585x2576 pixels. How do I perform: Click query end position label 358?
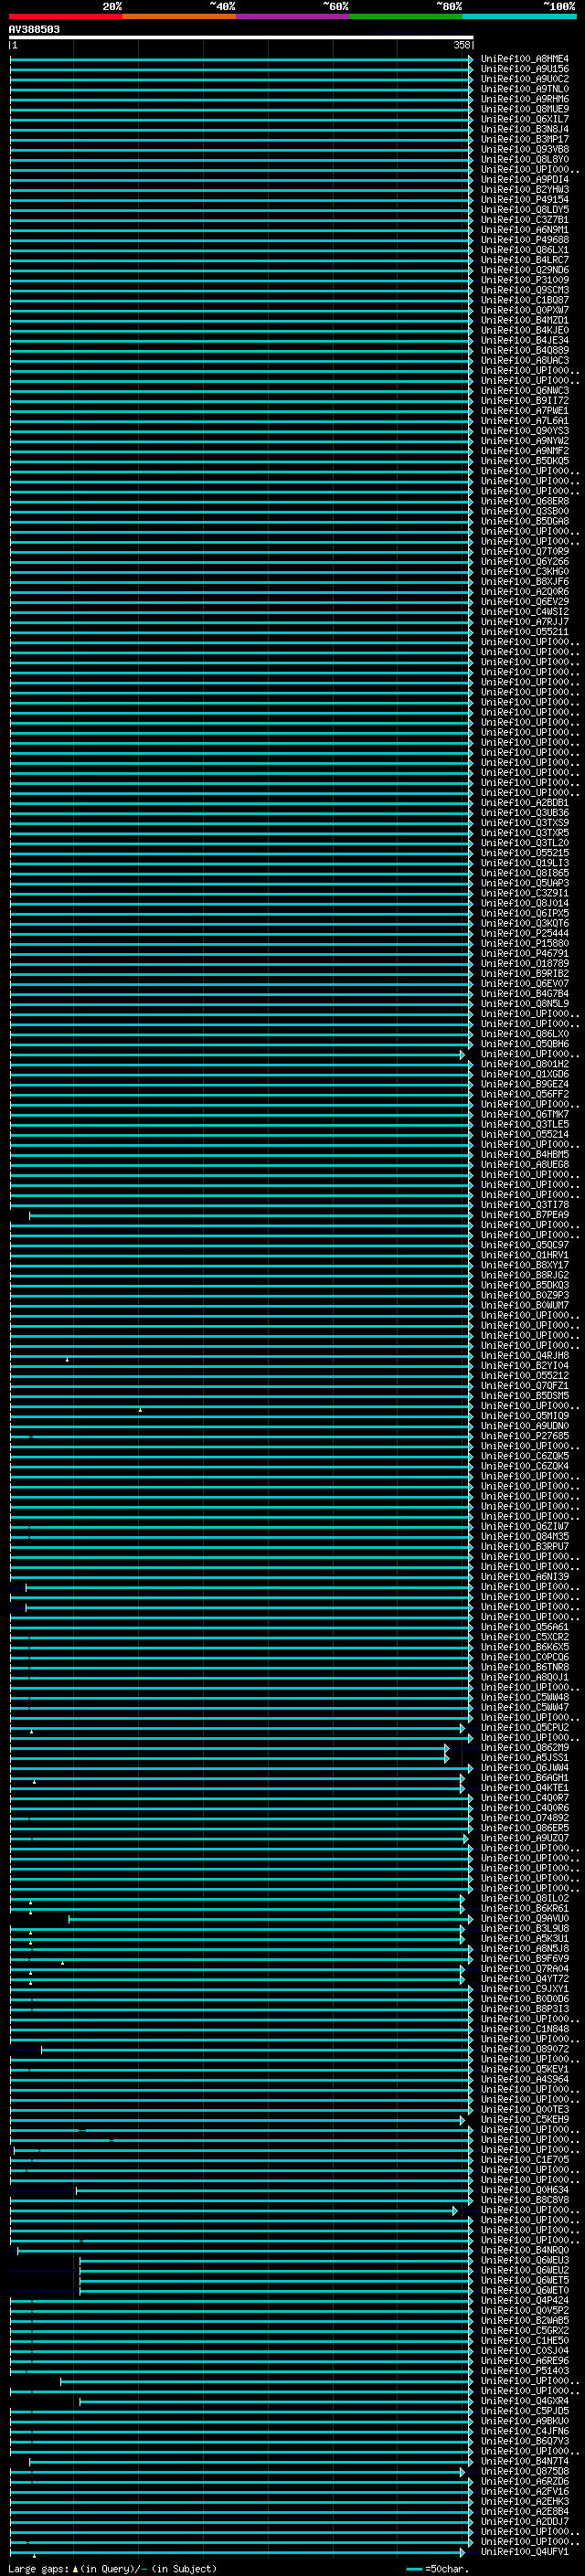pyautogui.click(x=462, y=45)
